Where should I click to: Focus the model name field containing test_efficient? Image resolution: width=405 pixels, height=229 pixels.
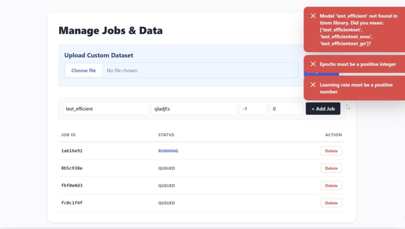click(106, 108)
